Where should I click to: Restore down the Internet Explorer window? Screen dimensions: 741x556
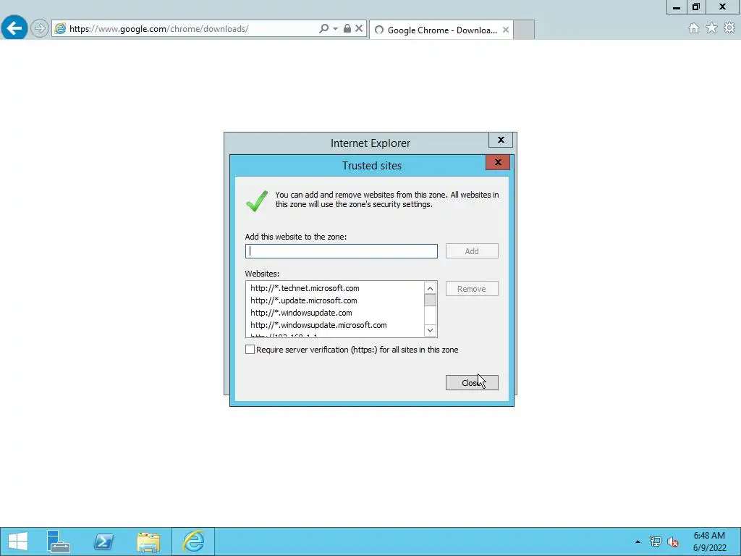(695, 7)
